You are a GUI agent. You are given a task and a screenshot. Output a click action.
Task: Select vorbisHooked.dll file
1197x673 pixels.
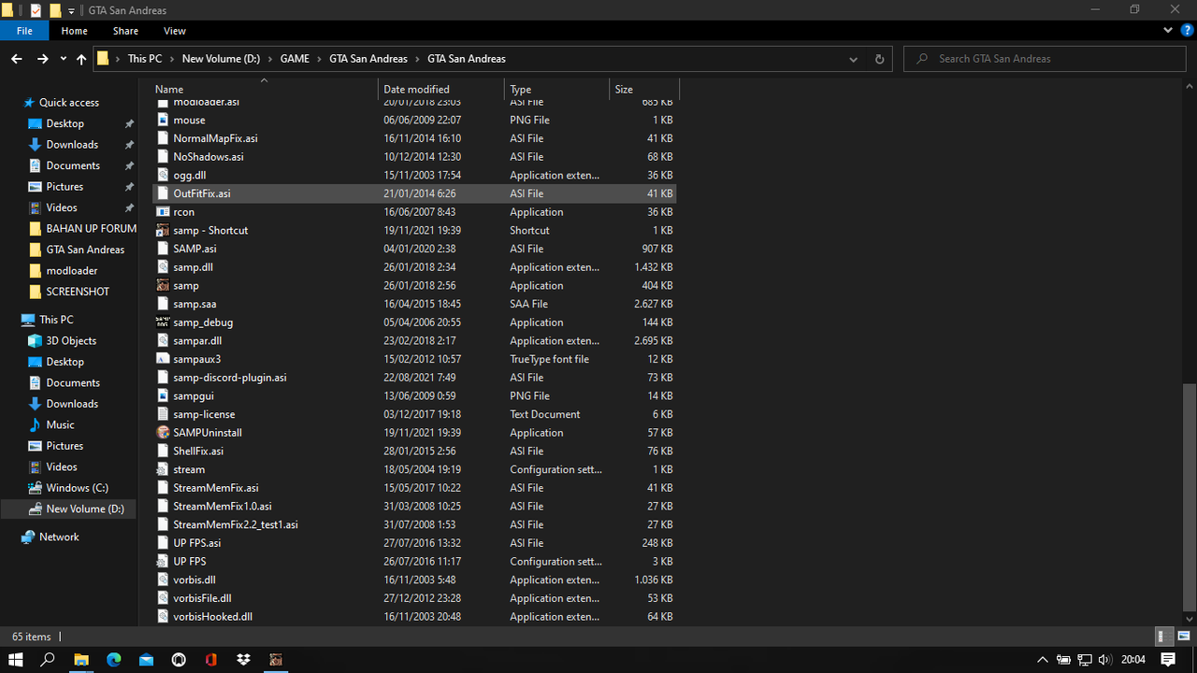pyautogui.click(x=413, y=617)
